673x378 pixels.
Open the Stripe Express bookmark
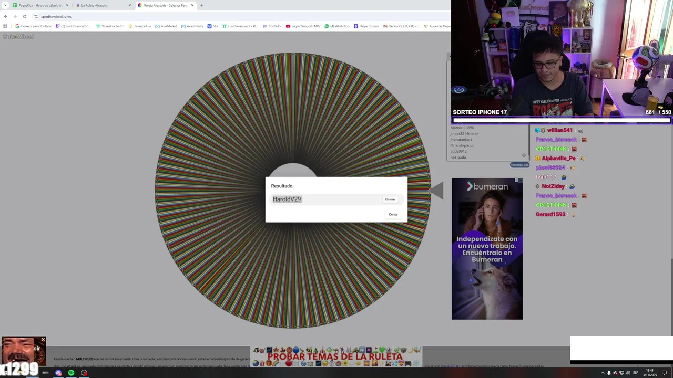[x=366, y=26]
